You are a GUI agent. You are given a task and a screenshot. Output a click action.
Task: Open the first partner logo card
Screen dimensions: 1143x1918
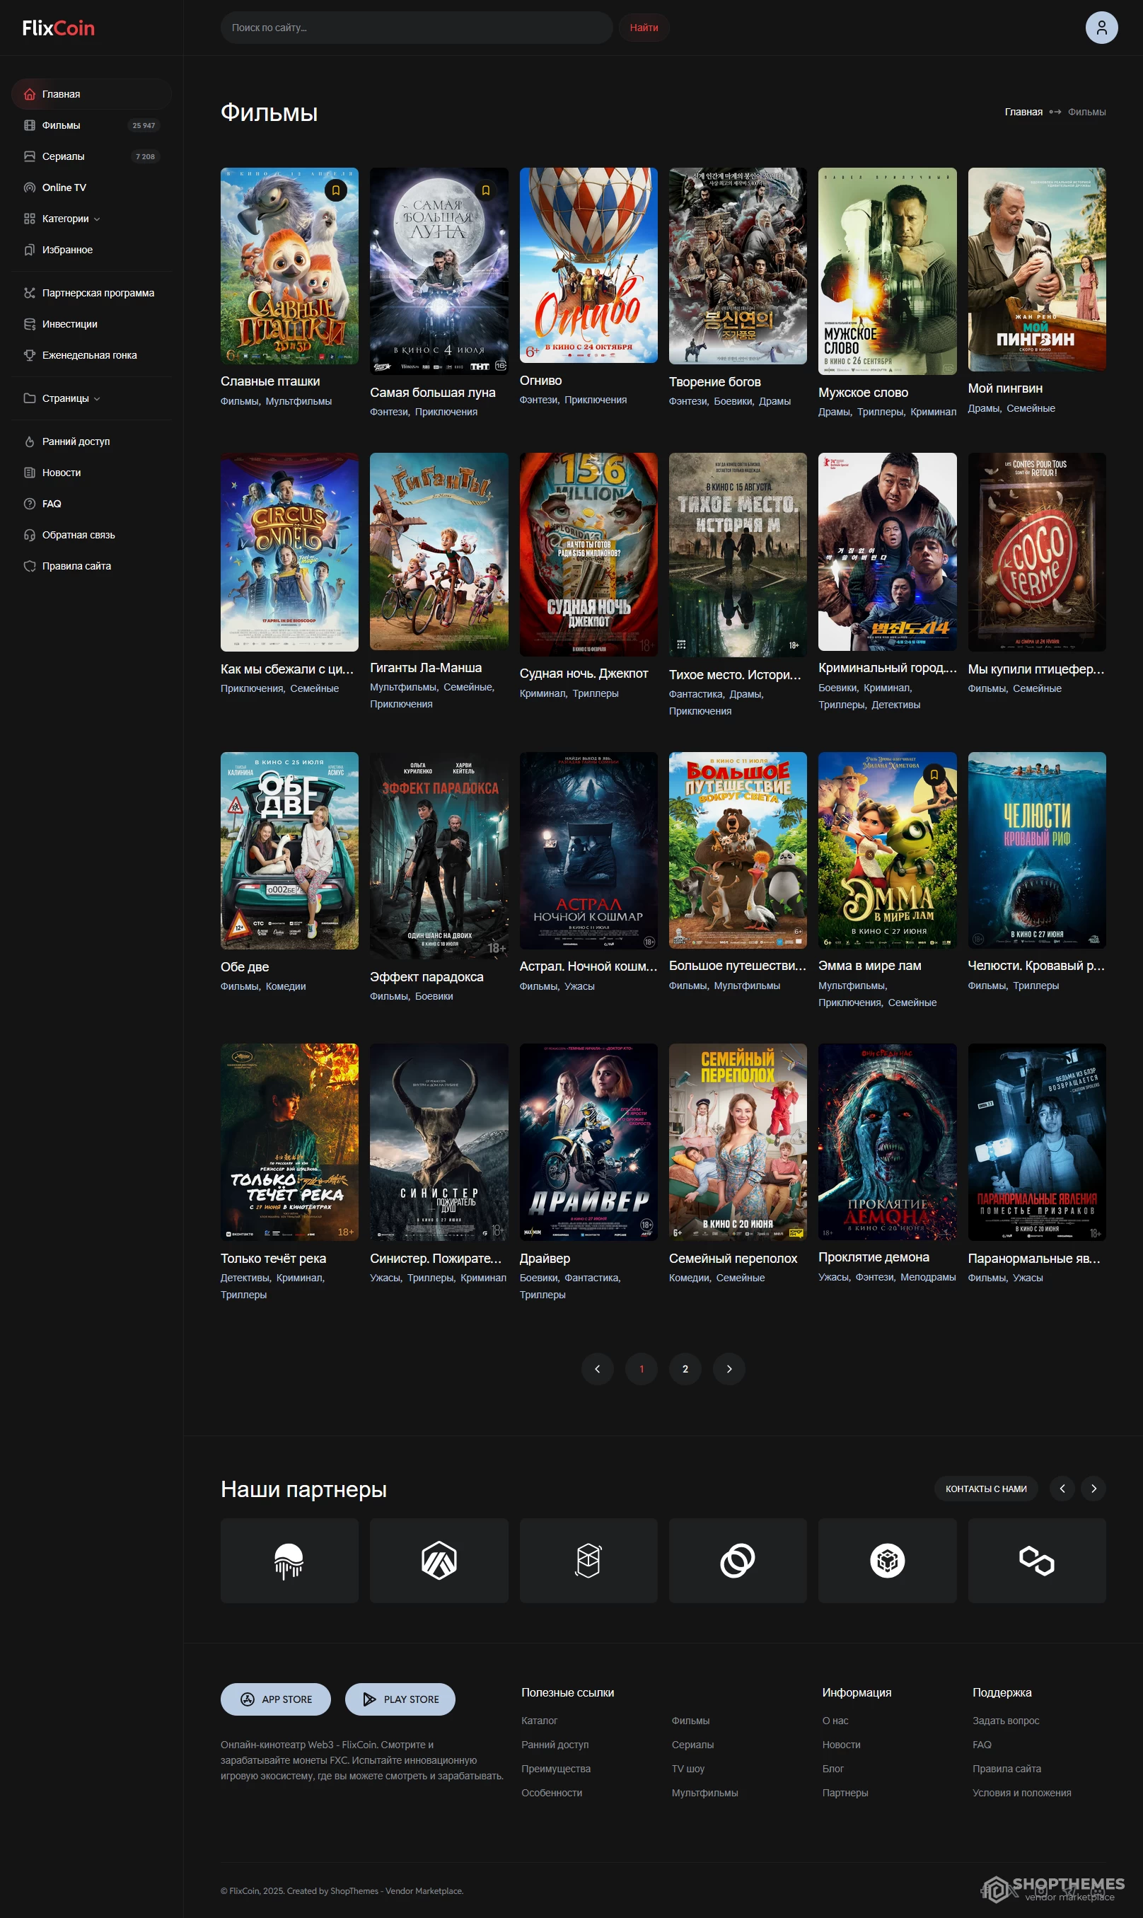tap(289, 1561)
